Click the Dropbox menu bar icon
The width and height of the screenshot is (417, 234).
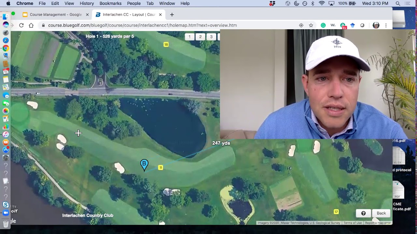pos(272,3)
